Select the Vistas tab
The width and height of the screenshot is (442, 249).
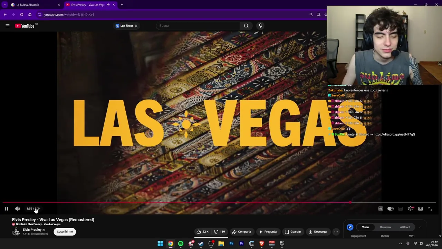click(x=366, y=227)
